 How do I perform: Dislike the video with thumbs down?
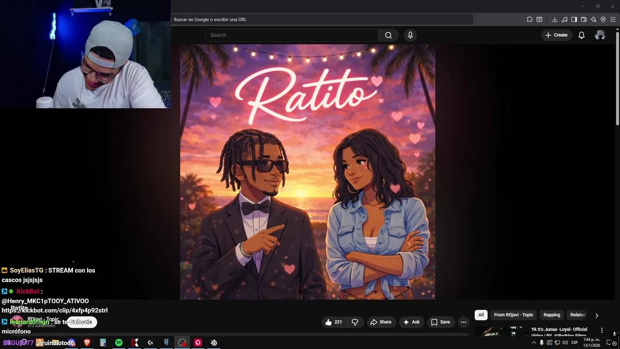point(355,322)
